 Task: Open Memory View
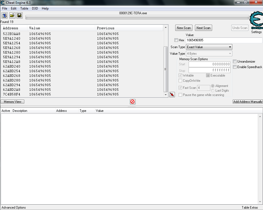pos(13,102)
